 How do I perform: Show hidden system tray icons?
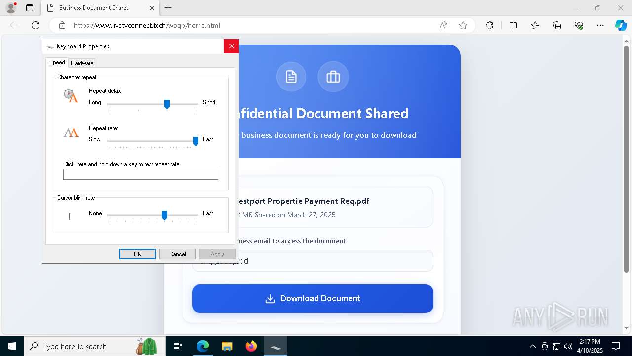532,346
